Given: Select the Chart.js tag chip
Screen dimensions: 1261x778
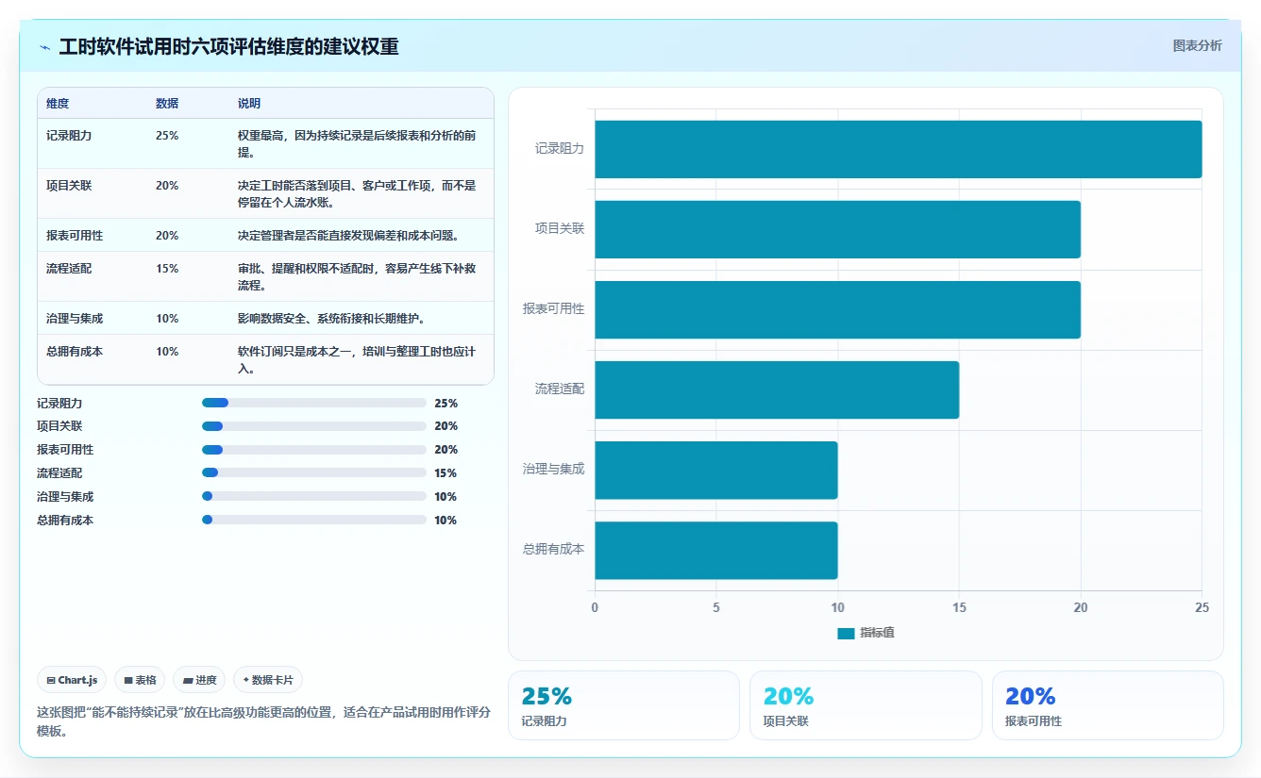Looking at the screenshot, I should pos(72,680).
